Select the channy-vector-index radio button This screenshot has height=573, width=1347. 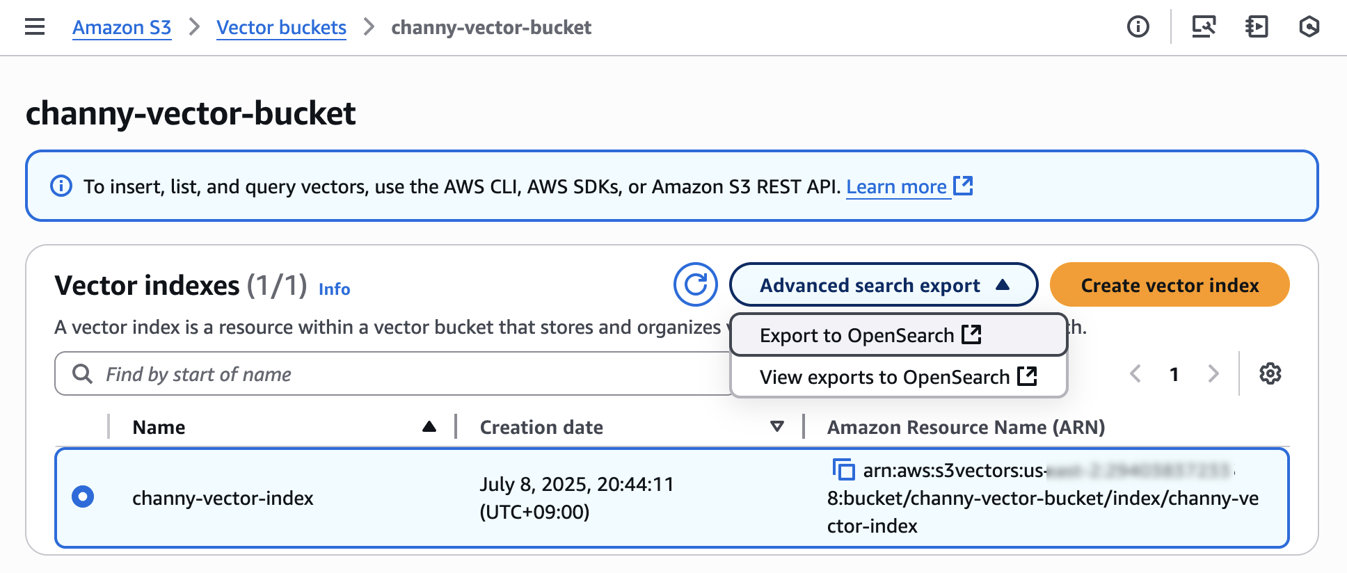pos(83,497)
